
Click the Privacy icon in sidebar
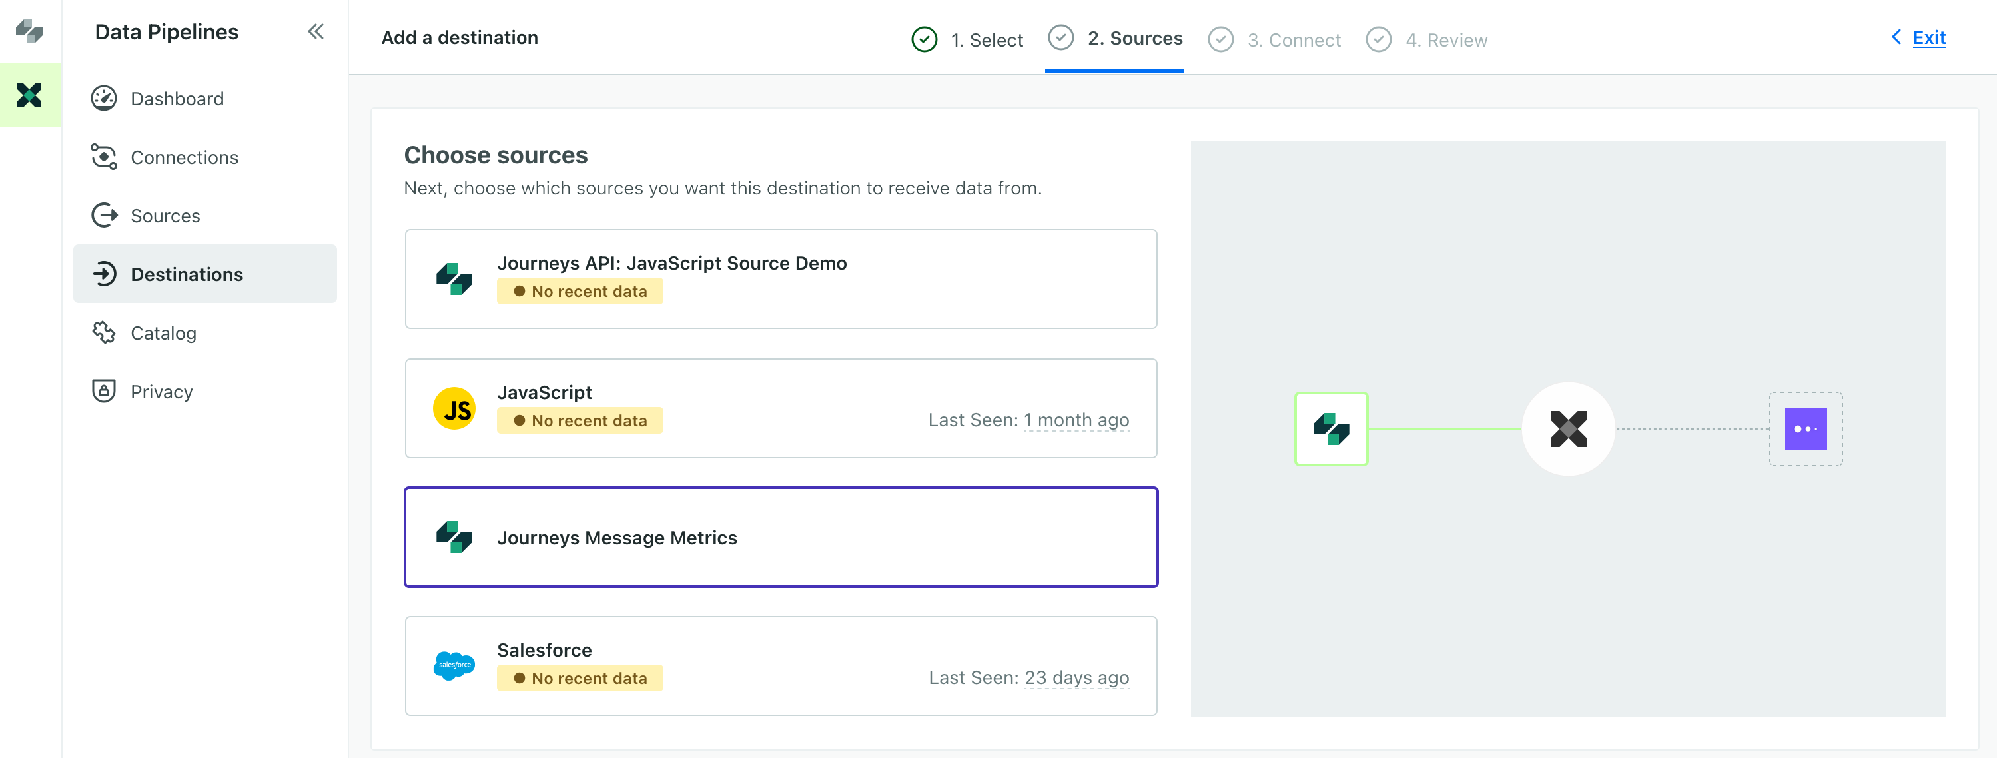click(x=103, y=390)
